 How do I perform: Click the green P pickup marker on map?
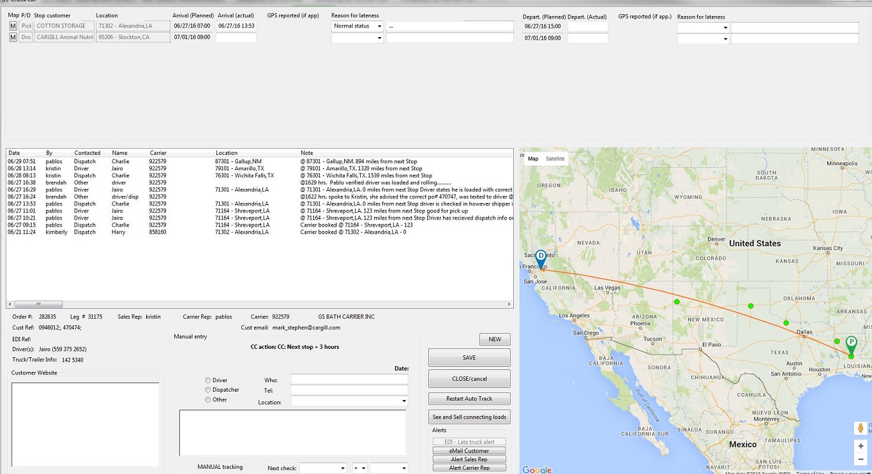pos(851,343)
